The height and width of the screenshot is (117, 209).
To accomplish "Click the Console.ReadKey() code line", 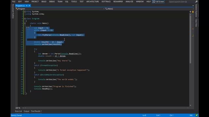I will (43, 89).
